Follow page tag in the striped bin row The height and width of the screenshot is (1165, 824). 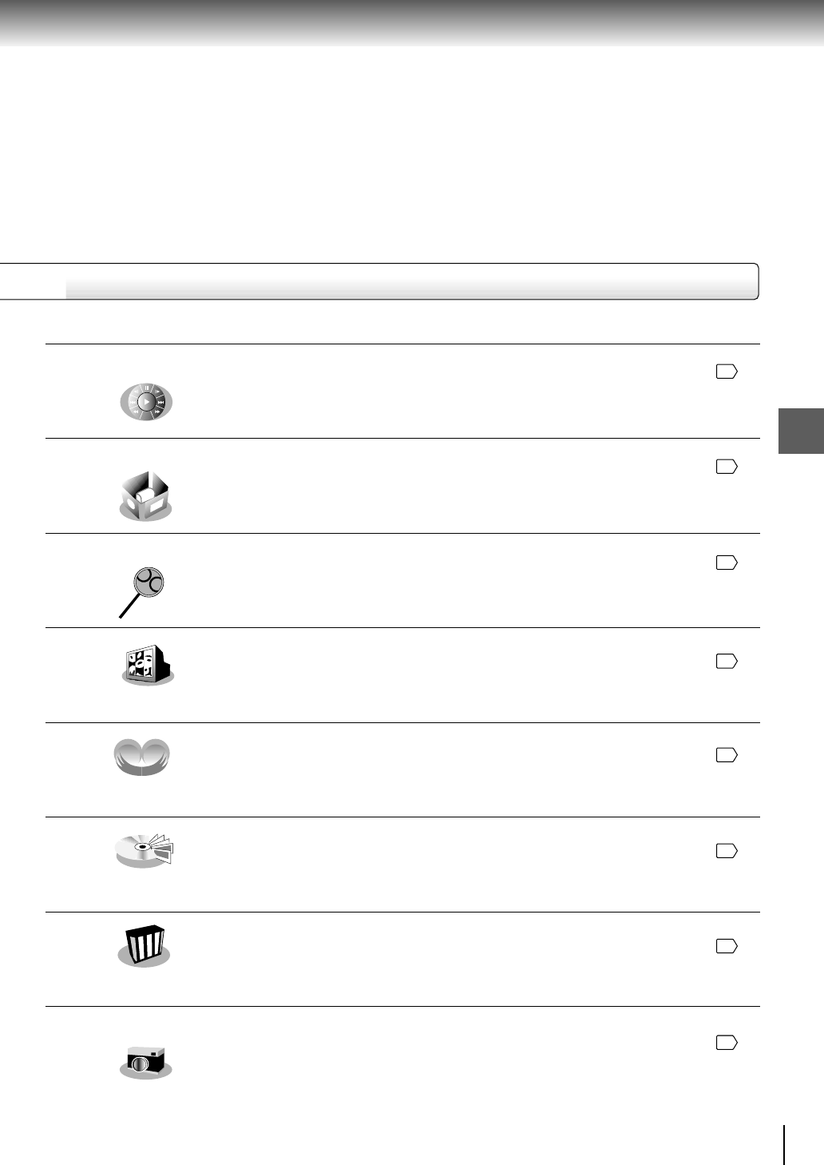pos(726,946)
